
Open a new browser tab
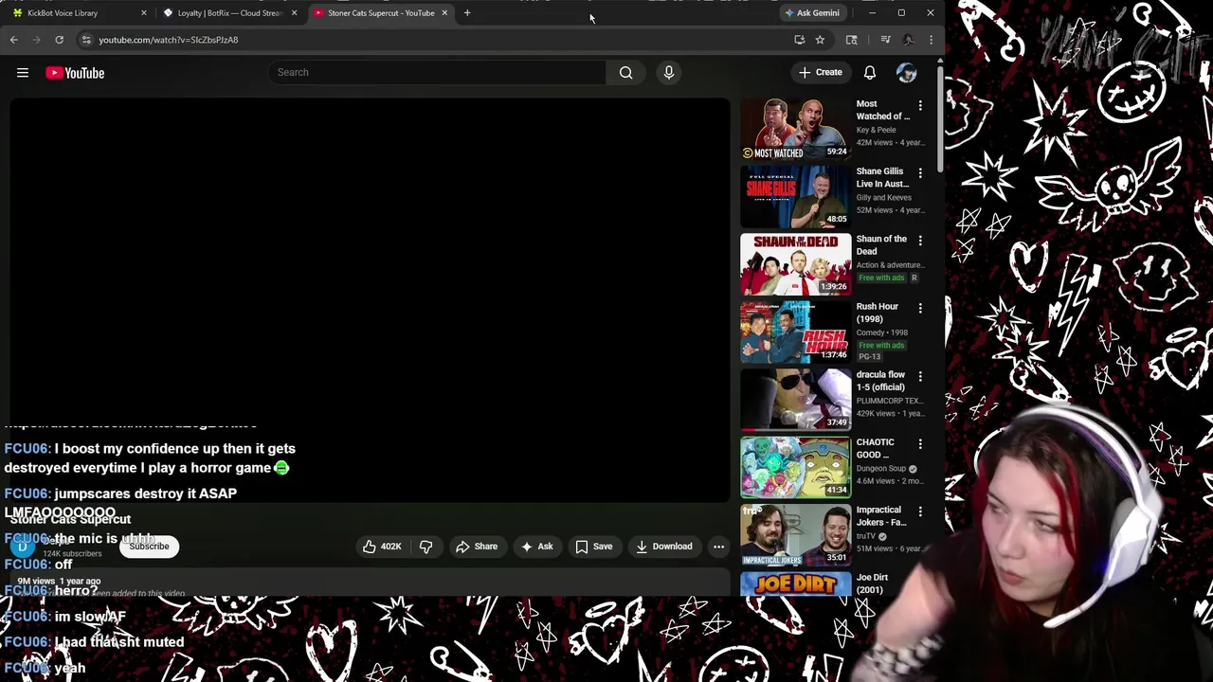coord(467,13)
